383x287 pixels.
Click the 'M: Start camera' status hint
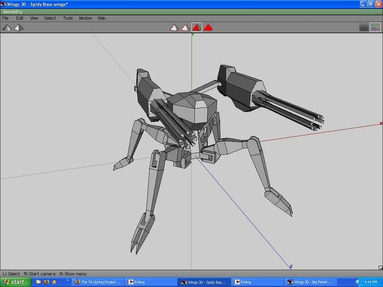tap(40, 274)
